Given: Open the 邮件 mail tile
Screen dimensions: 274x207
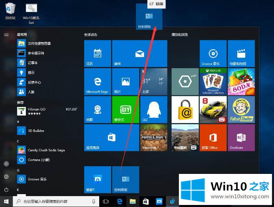Looking at the screenshot, I should click(x=140, y=54).
